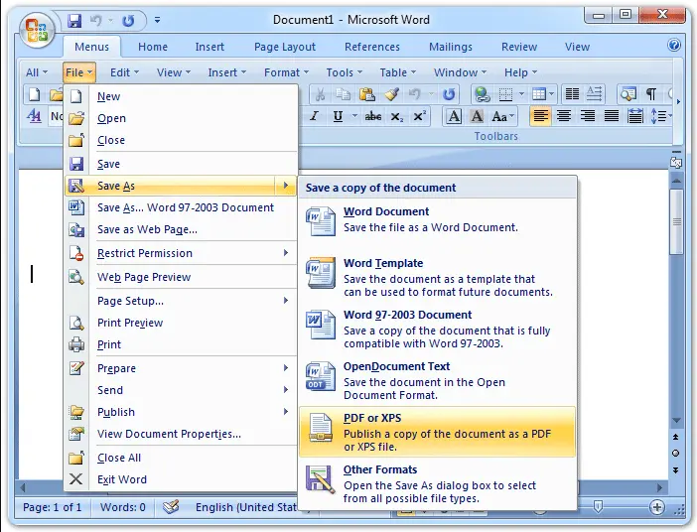Expand the Restrict Permission submenu
Viewport: 697px width, 532px height.
(x=181, y=253)
